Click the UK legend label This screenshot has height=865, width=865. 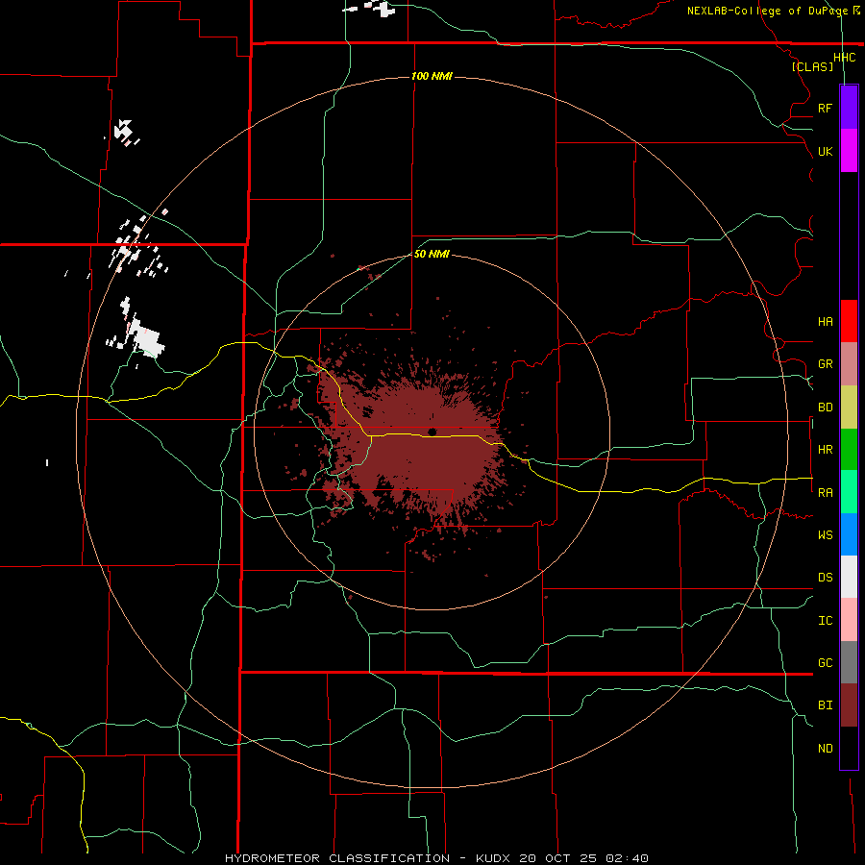point(825,151)
